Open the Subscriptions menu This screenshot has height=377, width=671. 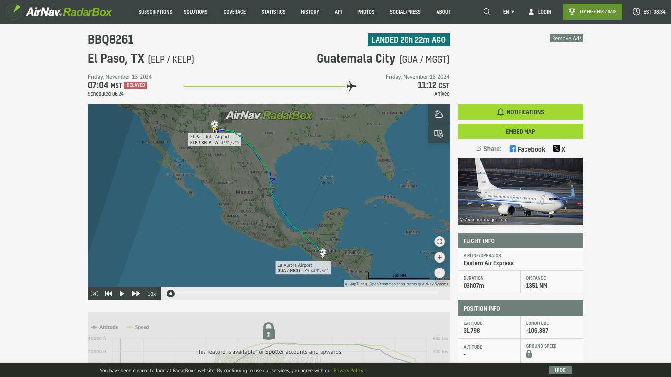click(155, 12)
